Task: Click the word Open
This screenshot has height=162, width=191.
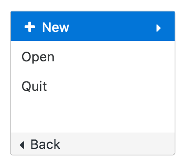Action: [38, 57]
